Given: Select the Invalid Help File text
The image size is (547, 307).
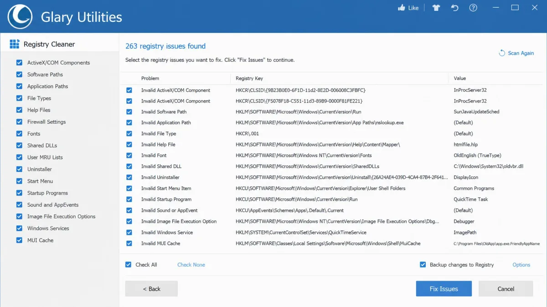Looking at the screenshot, I should (x=158, y=145).
